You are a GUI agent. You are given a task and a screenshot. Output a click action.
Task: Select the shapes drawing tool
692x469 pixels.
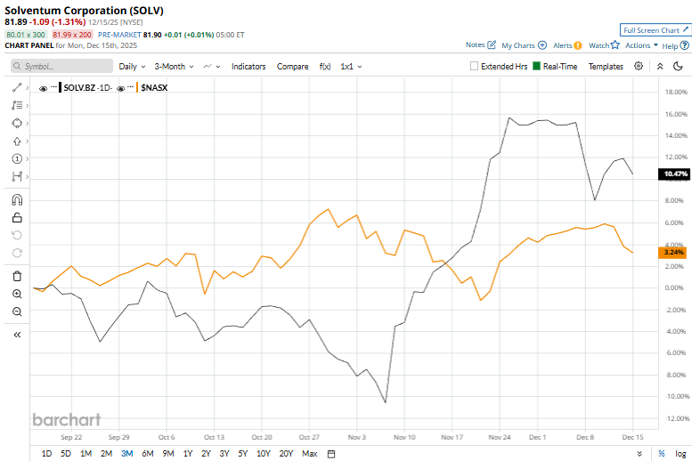[x=17, y=123]
